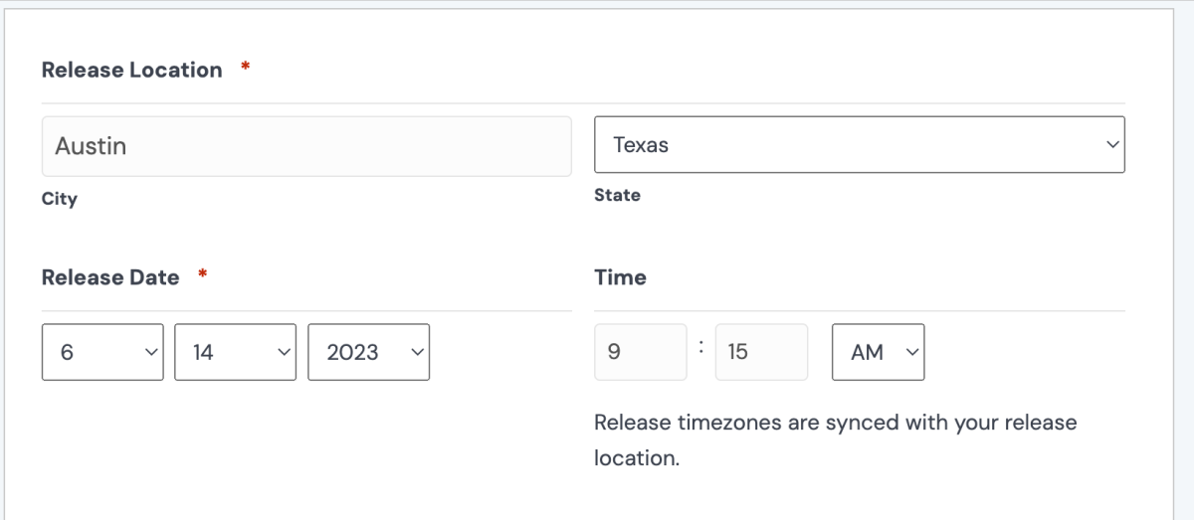Click the chevron arrow on the month selector

(150, 352)
